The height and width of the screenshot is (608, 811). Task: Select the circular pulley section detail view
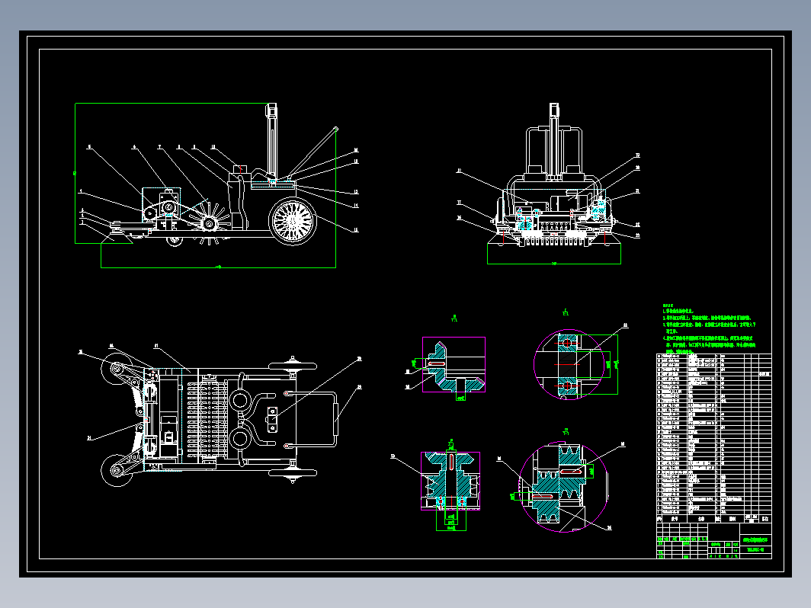563,487
